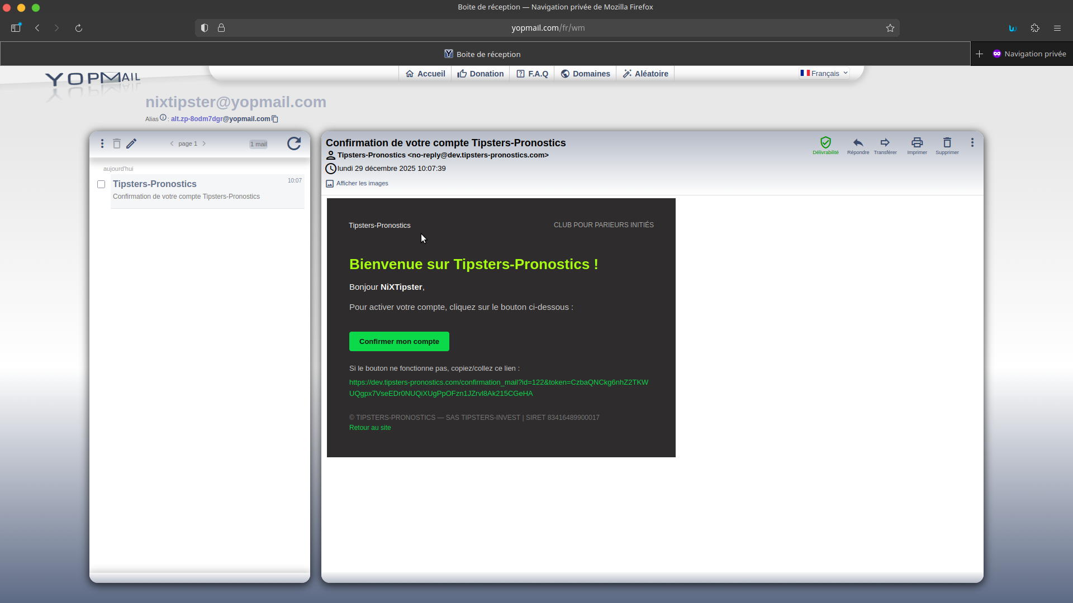Navigate to next inbox page with right arrow
The image size is (1073, 603).
tap(205, 143)
